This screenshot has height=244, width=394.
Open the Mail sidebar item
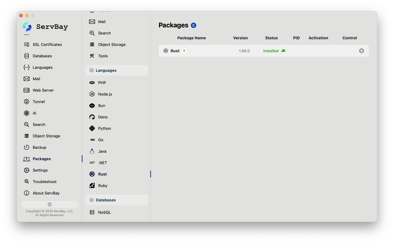32,79
